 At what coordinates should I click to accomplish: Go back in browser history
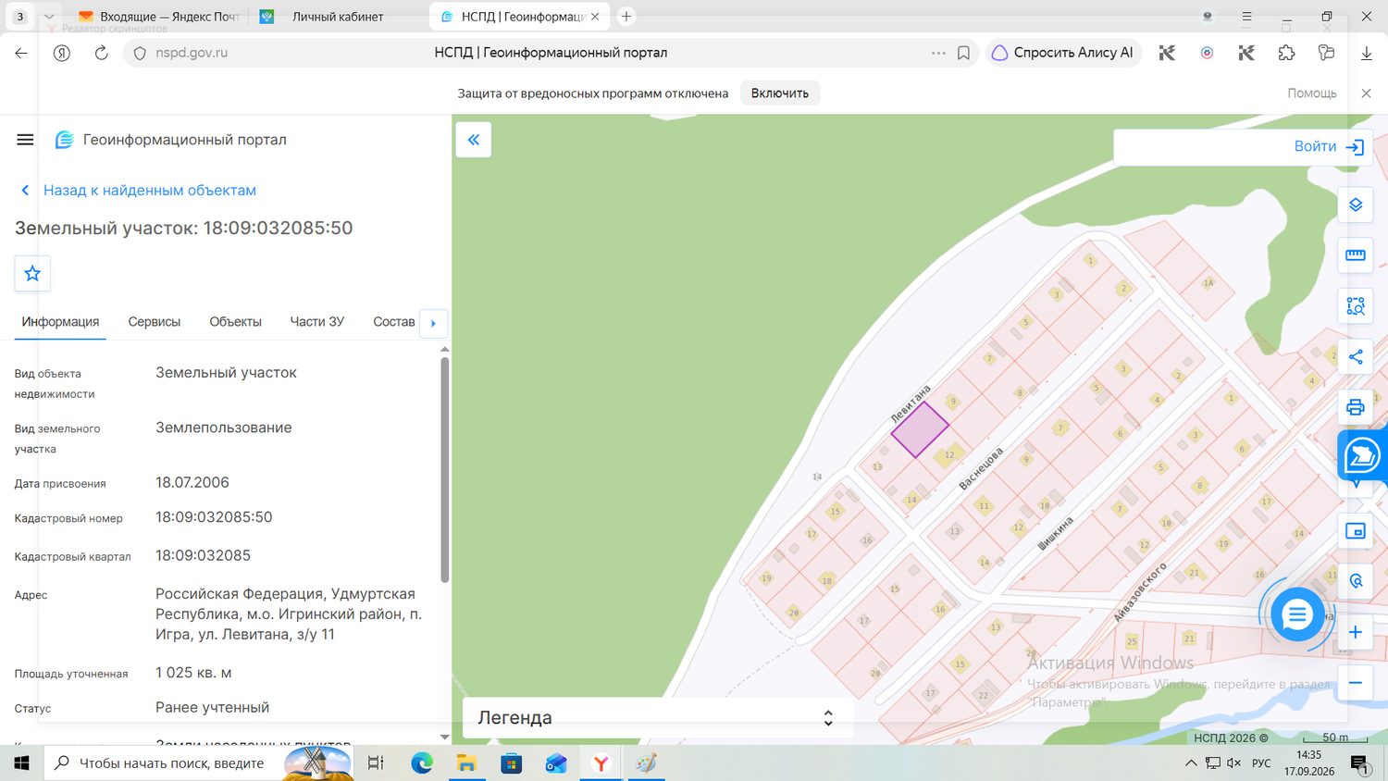21,53
